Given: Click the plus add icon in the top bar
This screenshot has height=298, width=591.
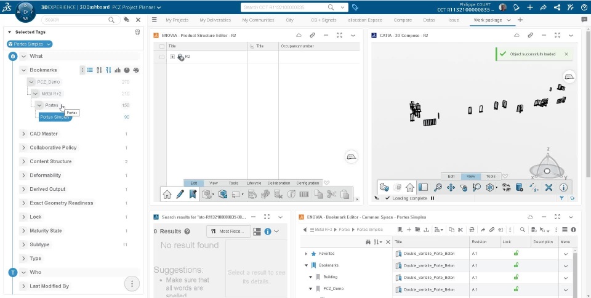Looking at the screenshot, I should [x=530, y=7].
